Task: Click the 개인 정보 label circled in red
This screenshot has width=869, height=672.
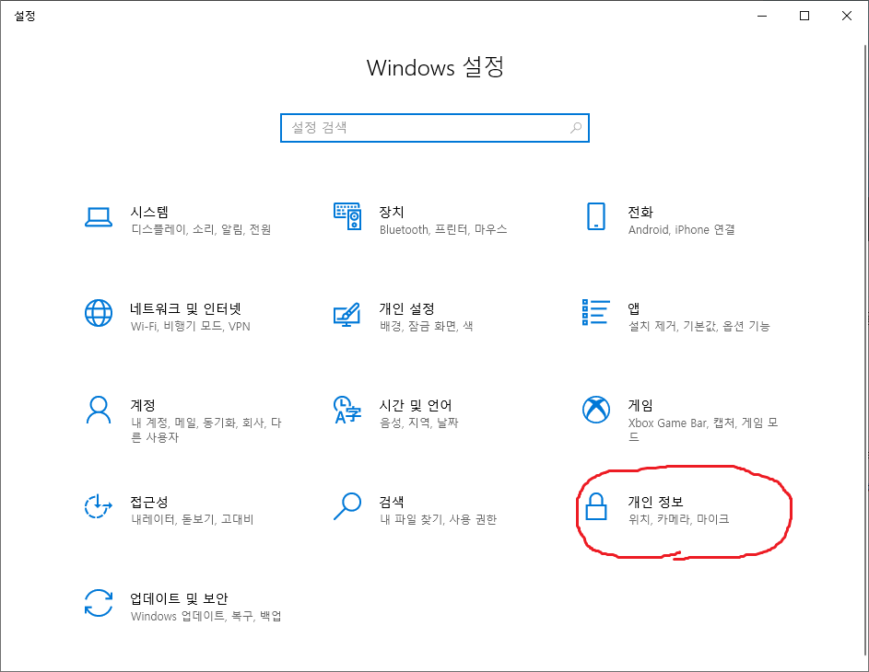Action: (x=655, y=502)
